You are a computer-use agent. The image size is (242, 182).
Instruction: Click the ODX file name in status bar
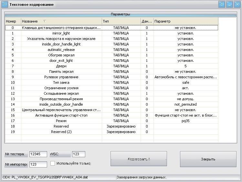[x=50, y=177]
